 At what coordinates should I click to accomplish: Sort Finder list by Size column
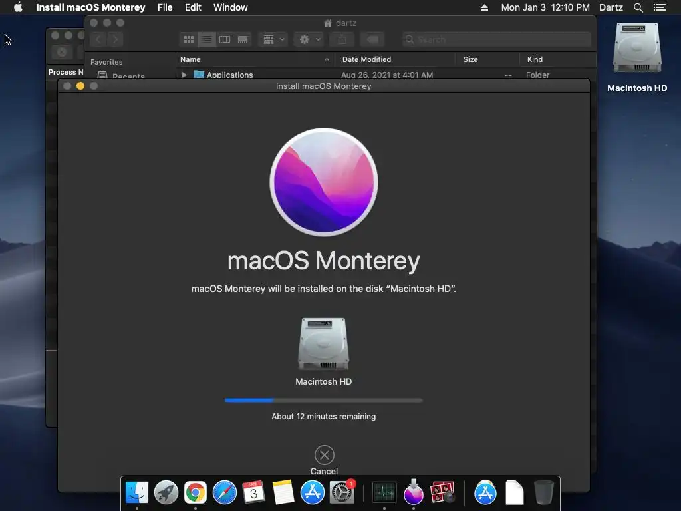click(487, 59)
